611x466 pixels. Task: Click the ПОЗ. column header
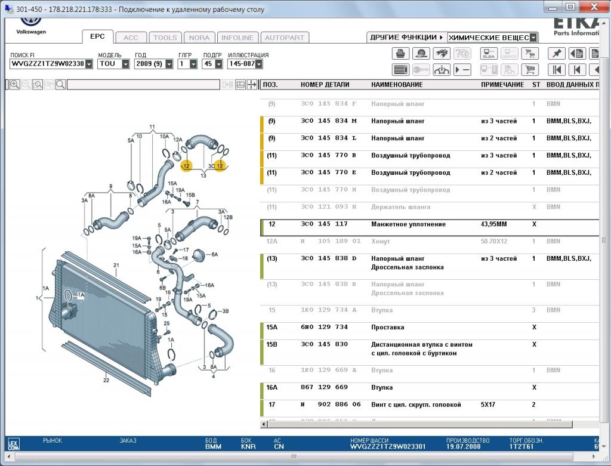pos(270,85)
